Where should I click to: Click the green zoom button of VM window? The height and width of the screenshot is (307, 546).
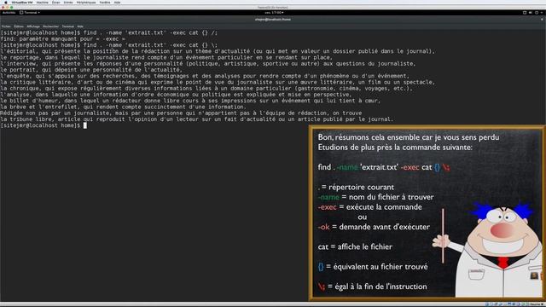(x=11, y=8)
